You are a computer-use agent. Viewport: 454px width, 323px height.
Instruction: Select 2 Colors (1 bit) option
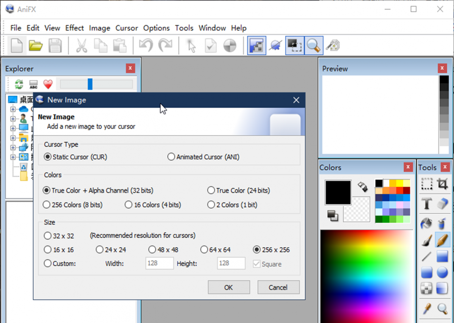click(x=232, y=205)
